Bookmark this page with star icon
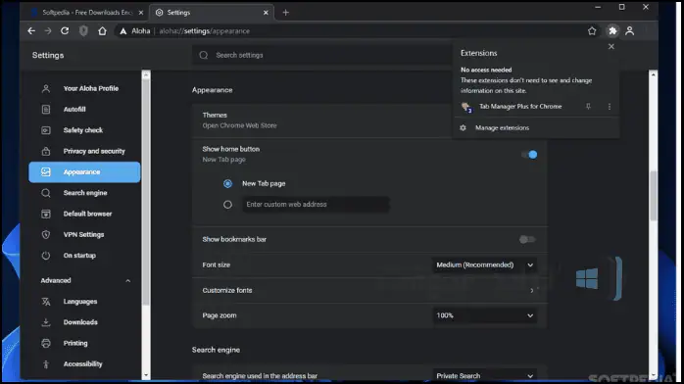Image resolution: width=684 pixels, height=384 pixels. pos(592,31)
